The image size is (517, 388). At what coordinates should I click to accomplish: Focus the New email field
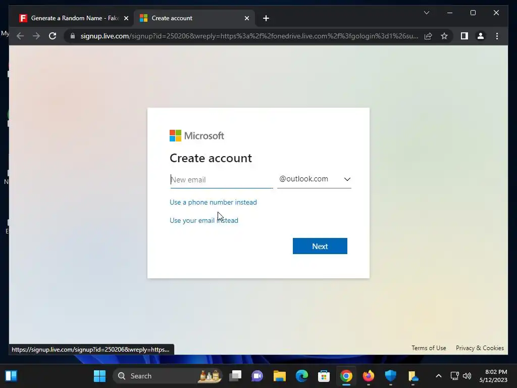(222, 180)
